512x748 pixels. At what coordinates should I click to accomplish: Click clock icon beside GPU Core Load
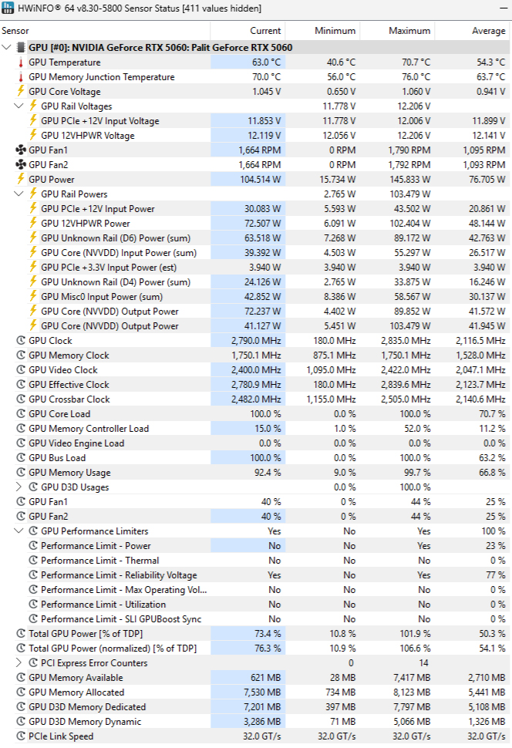[x=21, y=413]
